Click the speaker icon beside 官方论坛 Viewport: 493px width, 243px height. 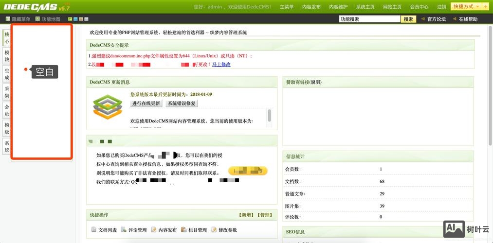[423, 19]
